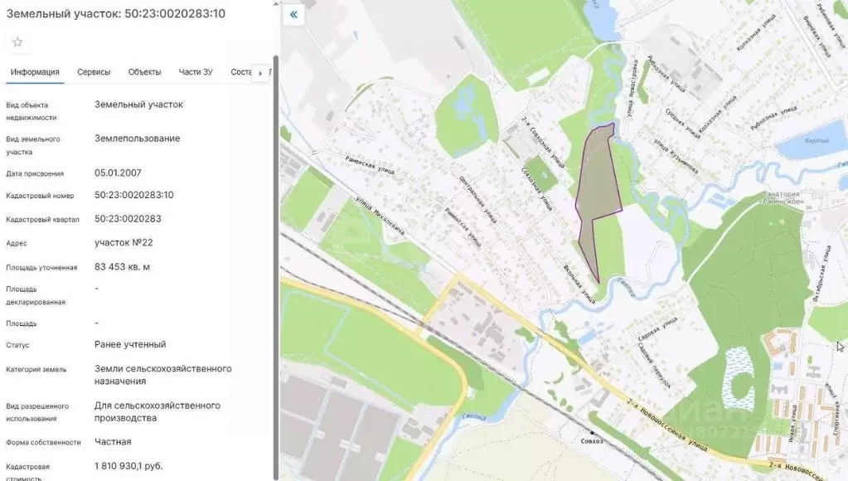Add parcel to favorites with star icon
This screenshot has width=848, height=481.
point(17,42)
